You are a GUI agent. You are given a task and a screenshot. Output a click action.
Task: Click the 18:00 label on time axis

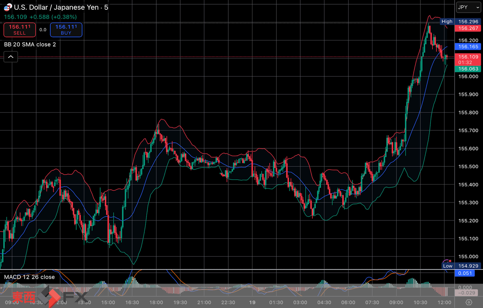pyautogui.click(x=156, y=302)
